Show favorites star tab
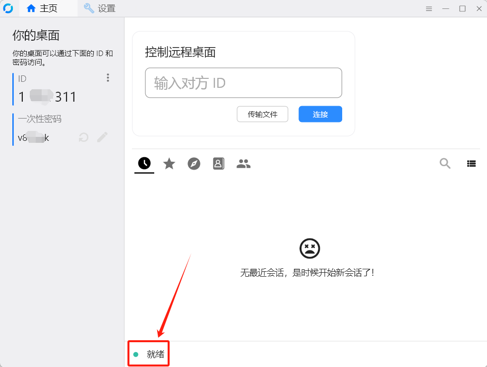The image size is (487, 367). point(169,164)
